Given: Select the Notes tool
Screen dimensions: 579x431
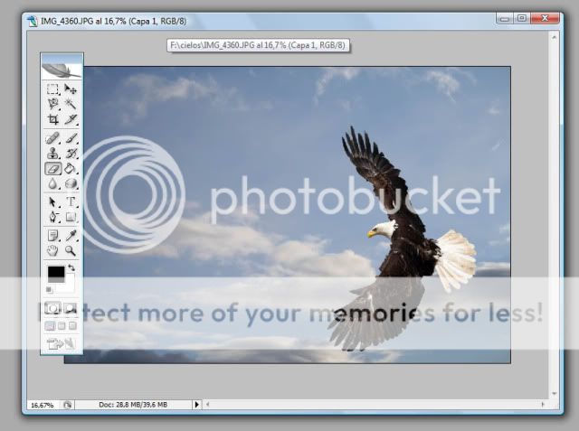Looking at the screenshot, I should tap(52, 236).
